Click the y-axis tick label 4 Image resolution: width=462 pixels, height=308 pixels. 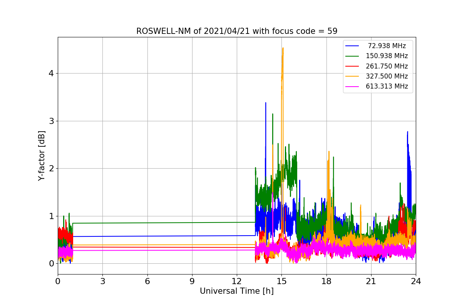click(x=50, y=74)
